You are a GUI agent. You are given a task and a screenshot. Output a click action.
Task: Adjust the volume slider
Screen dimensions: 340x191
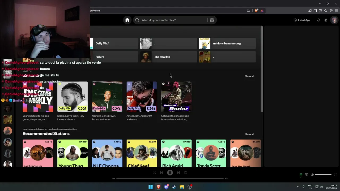(323, 175)
